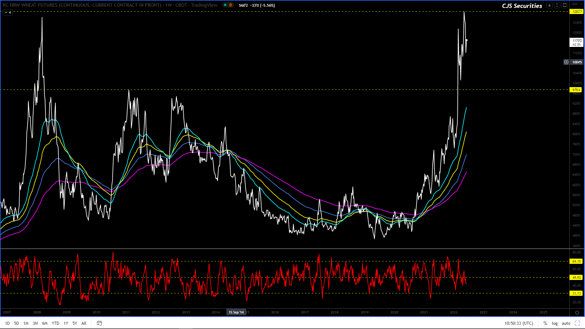The height and width of the screenshot is (329, 585).
Task: Open chart settings gear icon
Action: click(x=577, y=313)
